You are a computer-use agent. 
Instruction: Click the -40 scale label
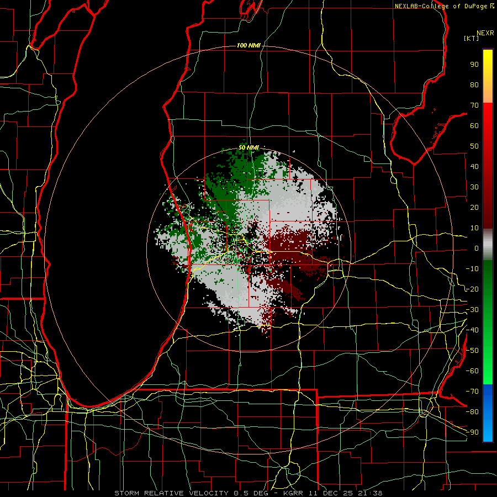coord(472,330)
